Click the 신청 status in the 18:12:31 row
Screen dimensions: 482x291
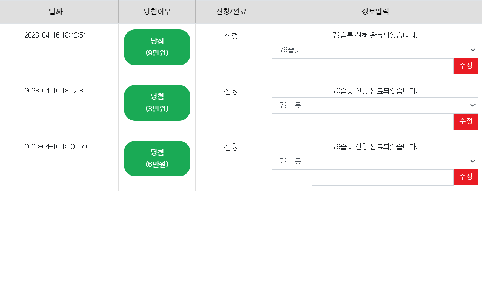tap(231, 91)
